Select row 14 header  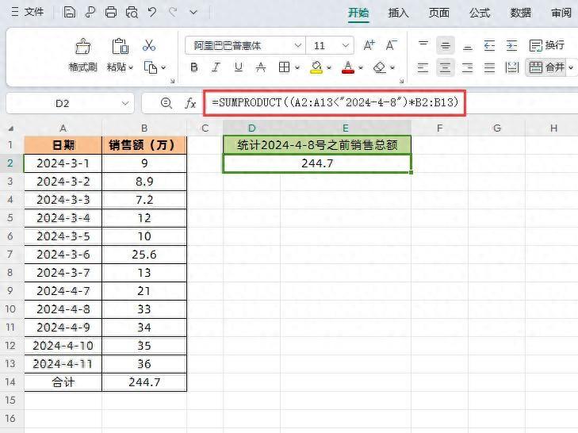click(x=10, y=381)
